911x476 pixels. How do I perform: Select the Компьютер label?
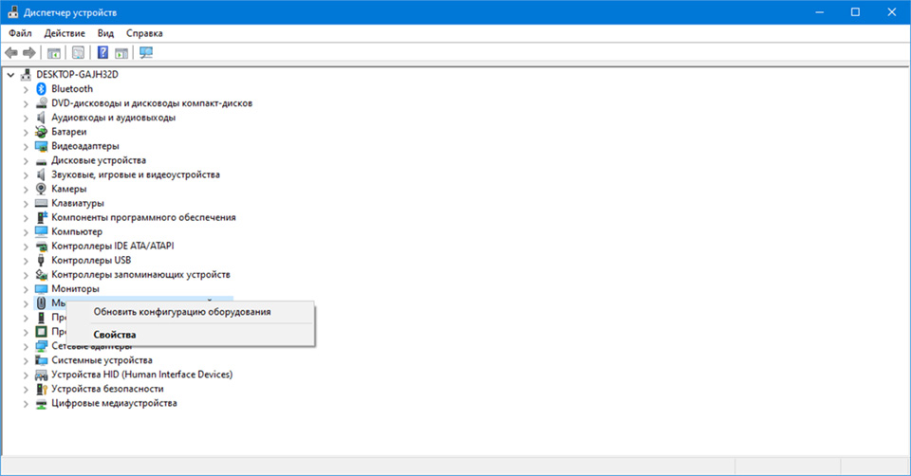point(77,231)
